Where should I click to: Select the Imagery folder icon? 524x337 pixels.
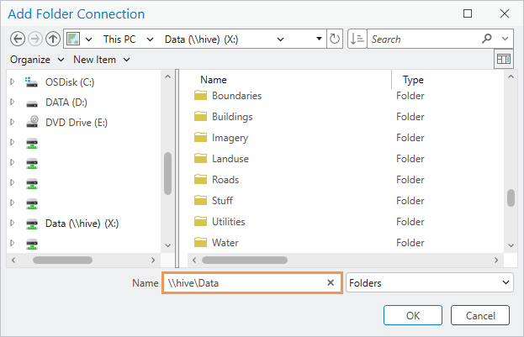(x=201, y=138)
